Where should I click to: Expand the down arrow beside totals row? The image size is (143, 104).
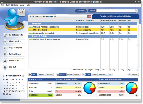coord(138,70)
